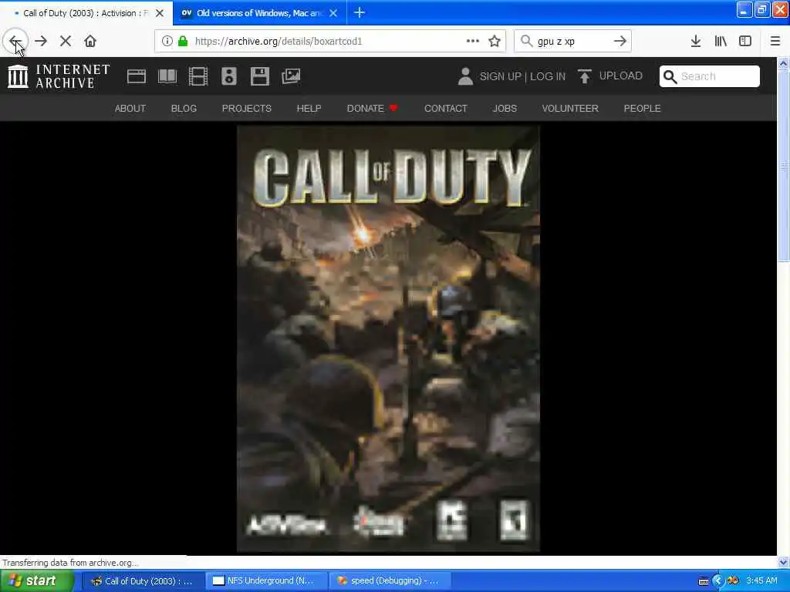Open the Firefox hamburger menu
Viewport: 790px width, 592px height.
click(775, 42)
